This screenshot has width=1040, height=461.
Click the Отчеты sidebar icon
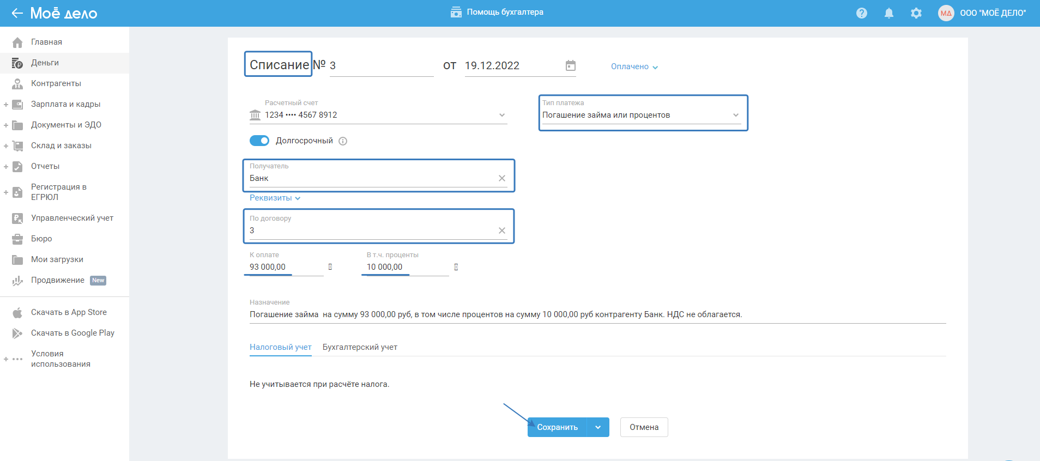17,167
